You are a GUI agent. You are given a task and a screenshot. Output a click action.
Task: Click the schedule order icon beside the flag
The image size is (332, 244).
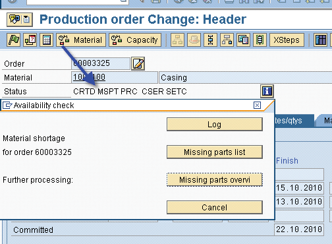[x=30, y=40]
